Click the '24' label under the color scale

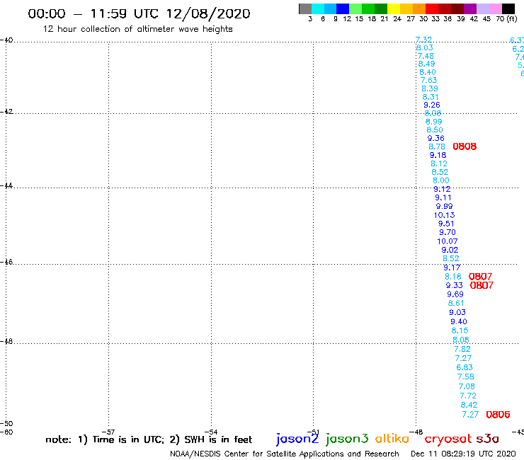[x=397, y=19]
